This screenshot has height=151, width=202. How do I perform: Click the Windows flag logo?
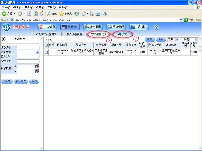[x=198, y=7]
